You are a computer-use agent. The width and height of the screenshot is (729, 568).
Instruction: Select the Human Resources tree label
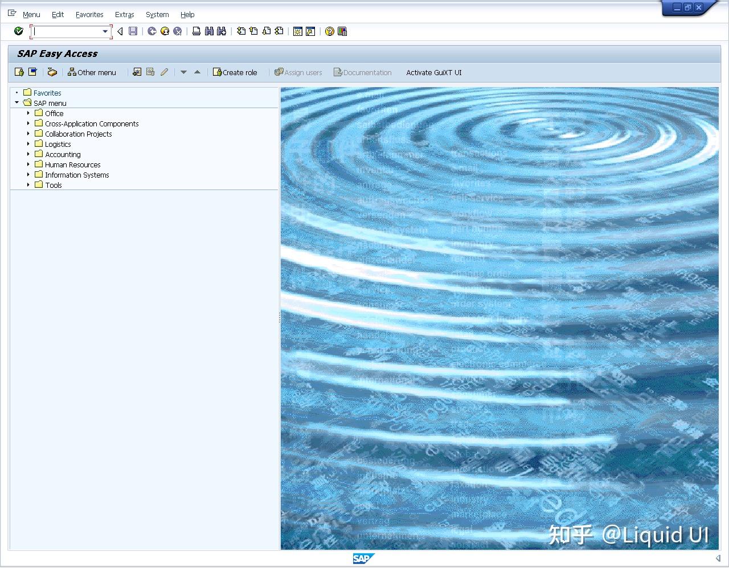click(x=73, y=164)
